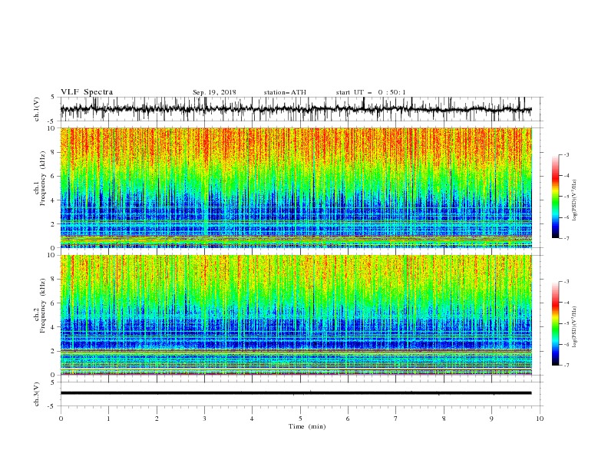Select the "start UT = 0 : 50: 1" text
Screen dimensions: 608x470
point(371,92)
